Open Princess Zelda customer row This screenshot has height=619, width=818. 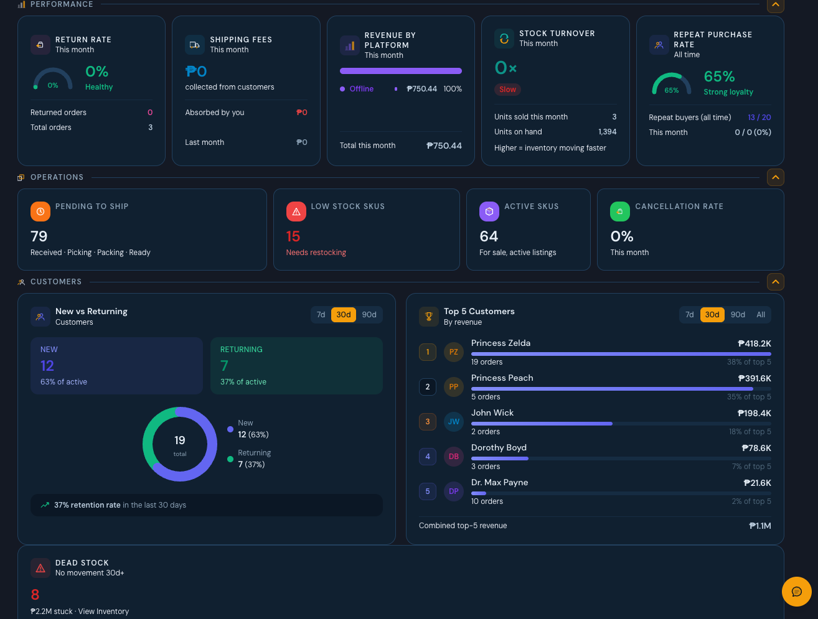(595, 352)
